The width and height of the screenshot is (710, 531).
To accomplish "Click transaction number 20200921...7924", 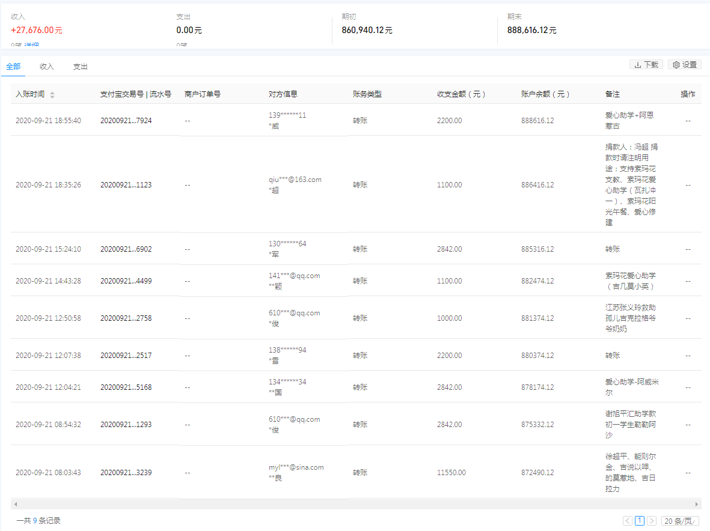I will tap(126, 121).
